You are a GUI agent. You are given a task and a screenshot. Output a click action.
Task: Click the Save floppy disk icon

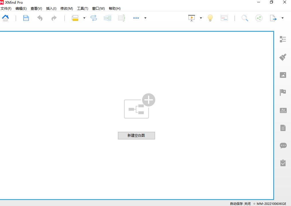point(26,18)
